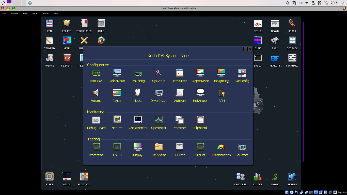Open VirtualBox Devices menu

45,13
